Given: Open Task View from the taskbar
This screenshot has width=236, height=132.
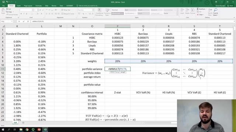Looking at the screenshot, I should [x=15, y=129].
